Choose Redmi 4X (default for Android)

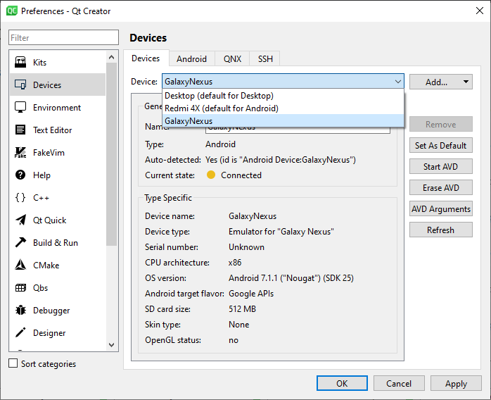coord(283,108)
